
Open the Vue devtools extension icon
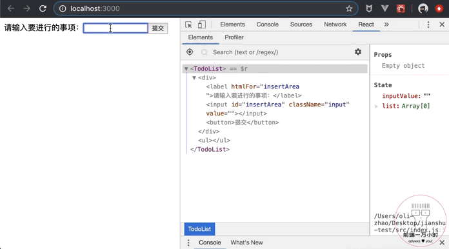[x=385, y=8]
